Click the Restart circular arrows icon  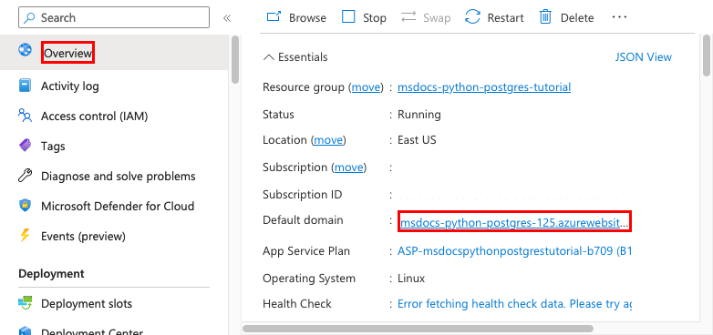[x=472, y=17]
